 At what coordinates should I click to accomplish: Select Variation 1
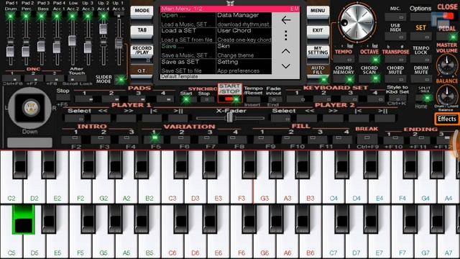(x=155, y=138)
